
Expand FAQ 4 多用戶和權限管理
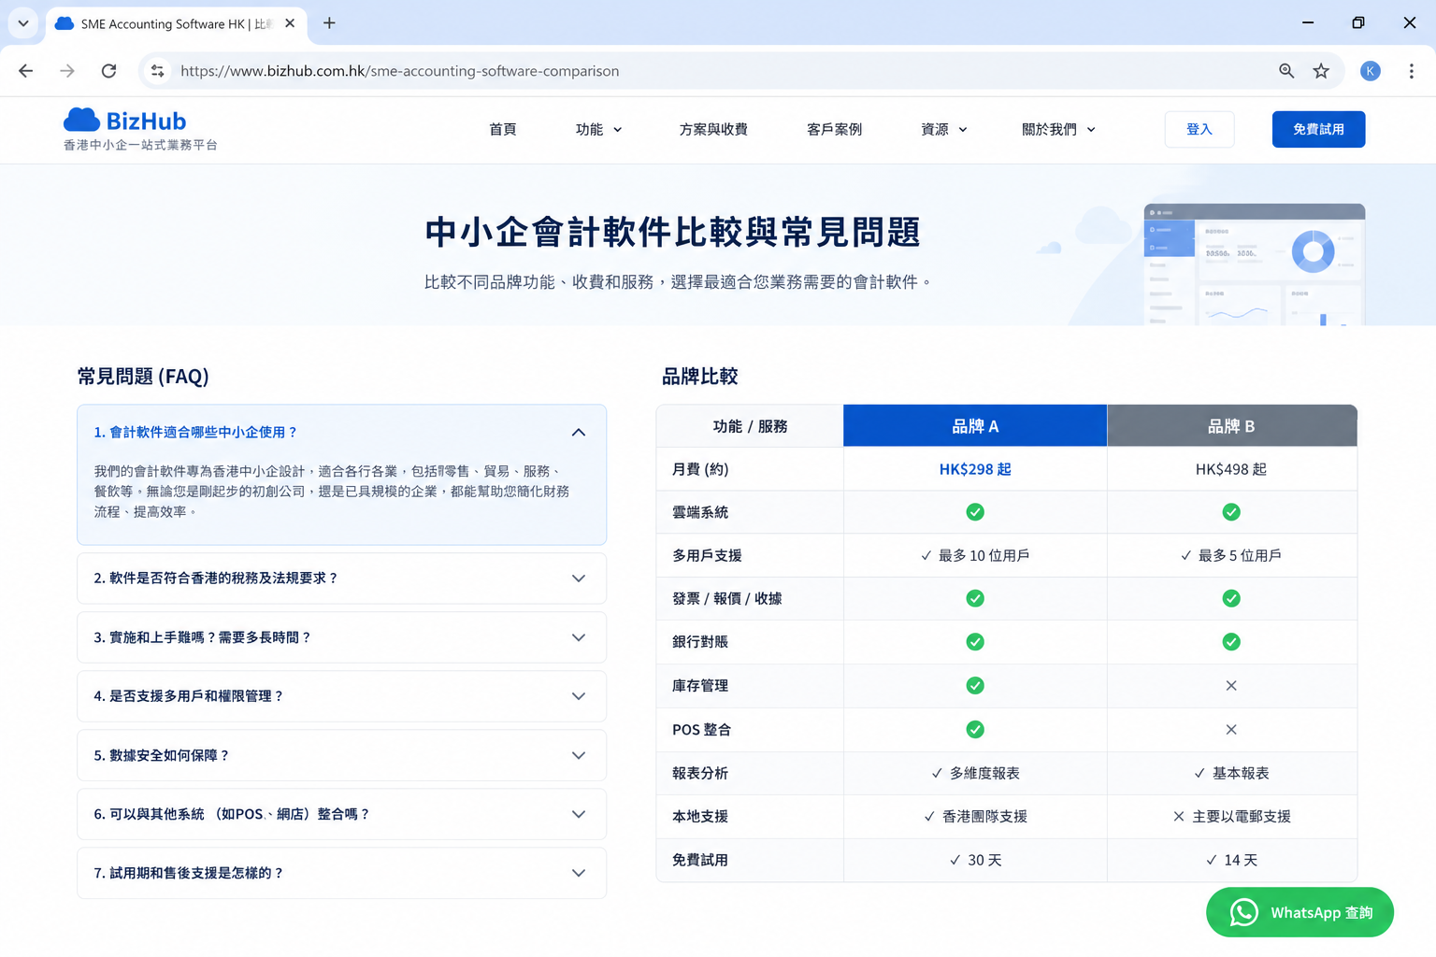(x=341, y=696)
